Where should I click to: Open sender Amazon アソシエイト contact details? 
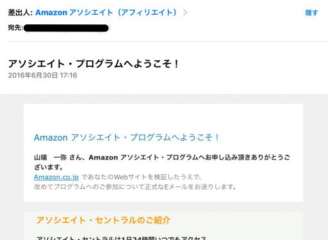[106, 12]
